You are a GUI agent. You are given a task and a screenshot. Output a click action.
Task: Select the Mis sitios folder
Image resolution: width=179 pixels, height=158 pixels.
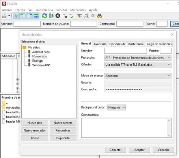click(x=34, y=48)
